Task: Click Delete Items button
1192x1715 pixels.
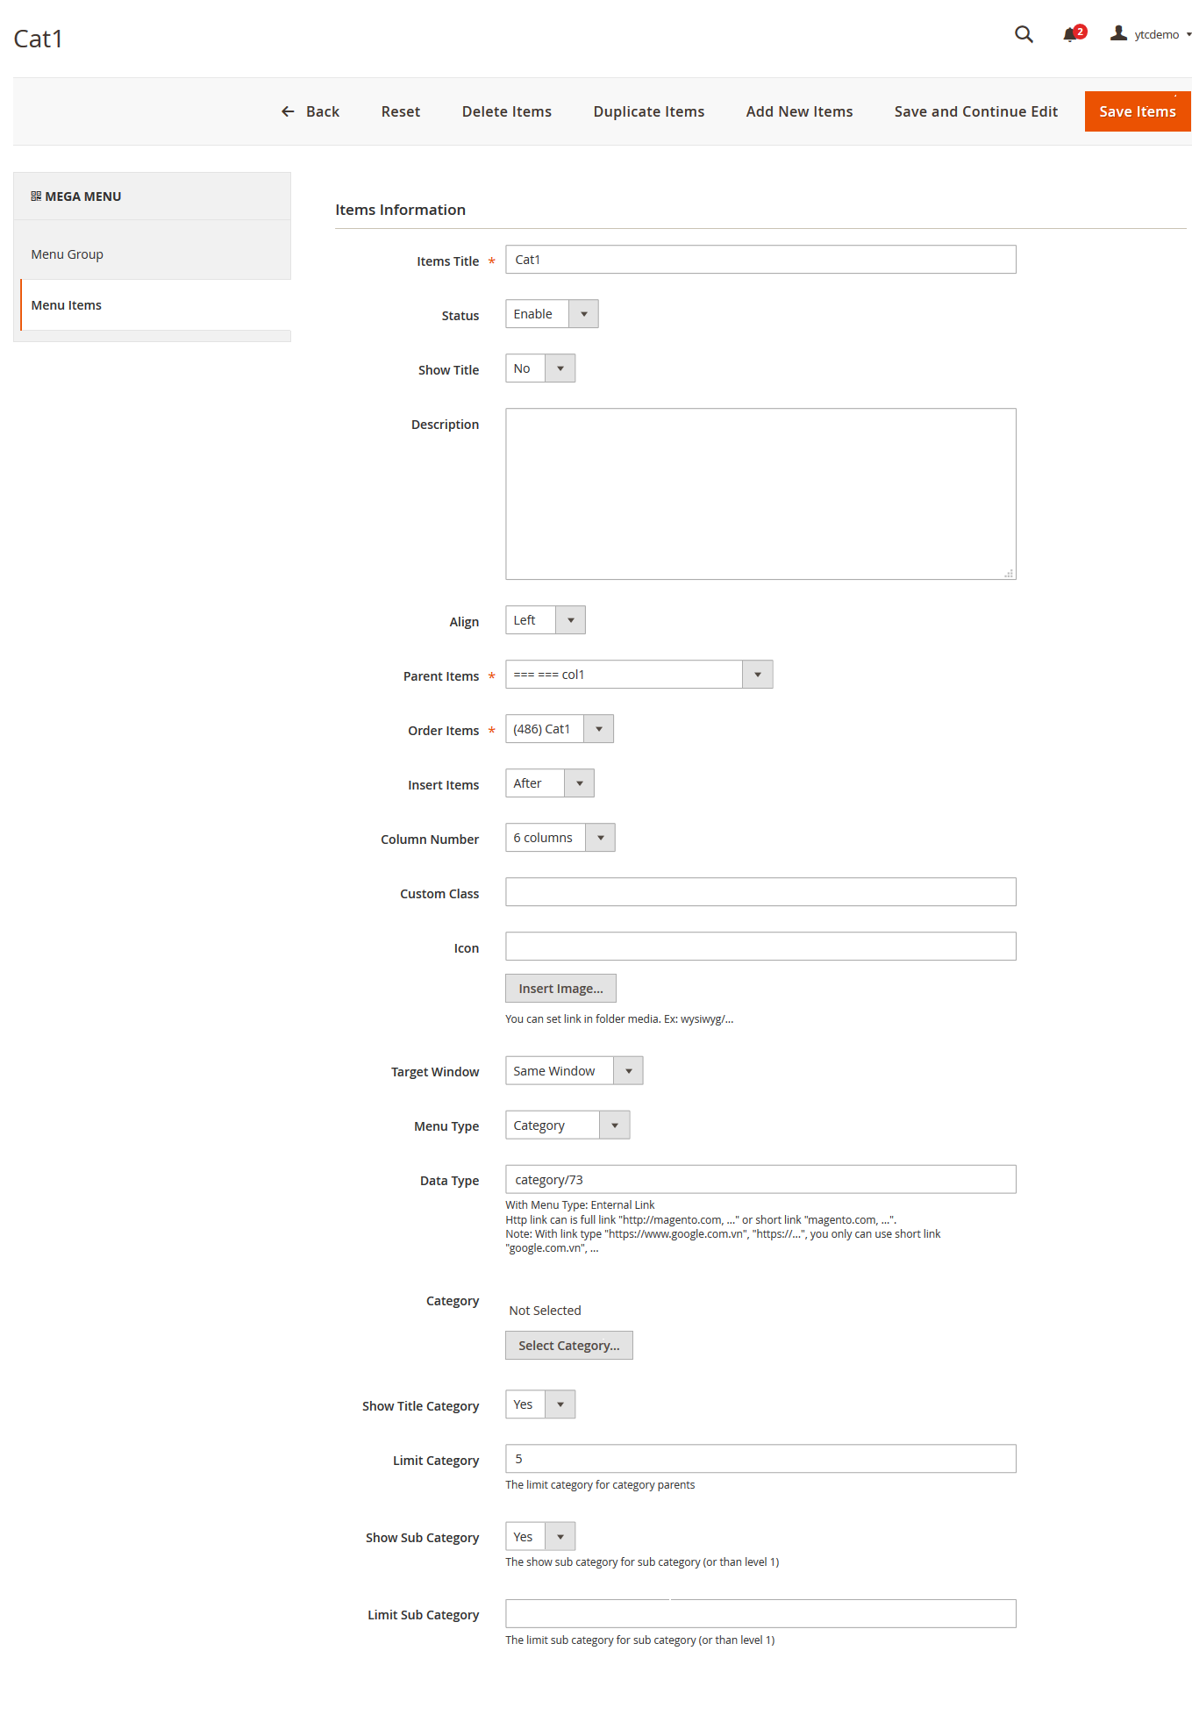Action: click(507, 111)
